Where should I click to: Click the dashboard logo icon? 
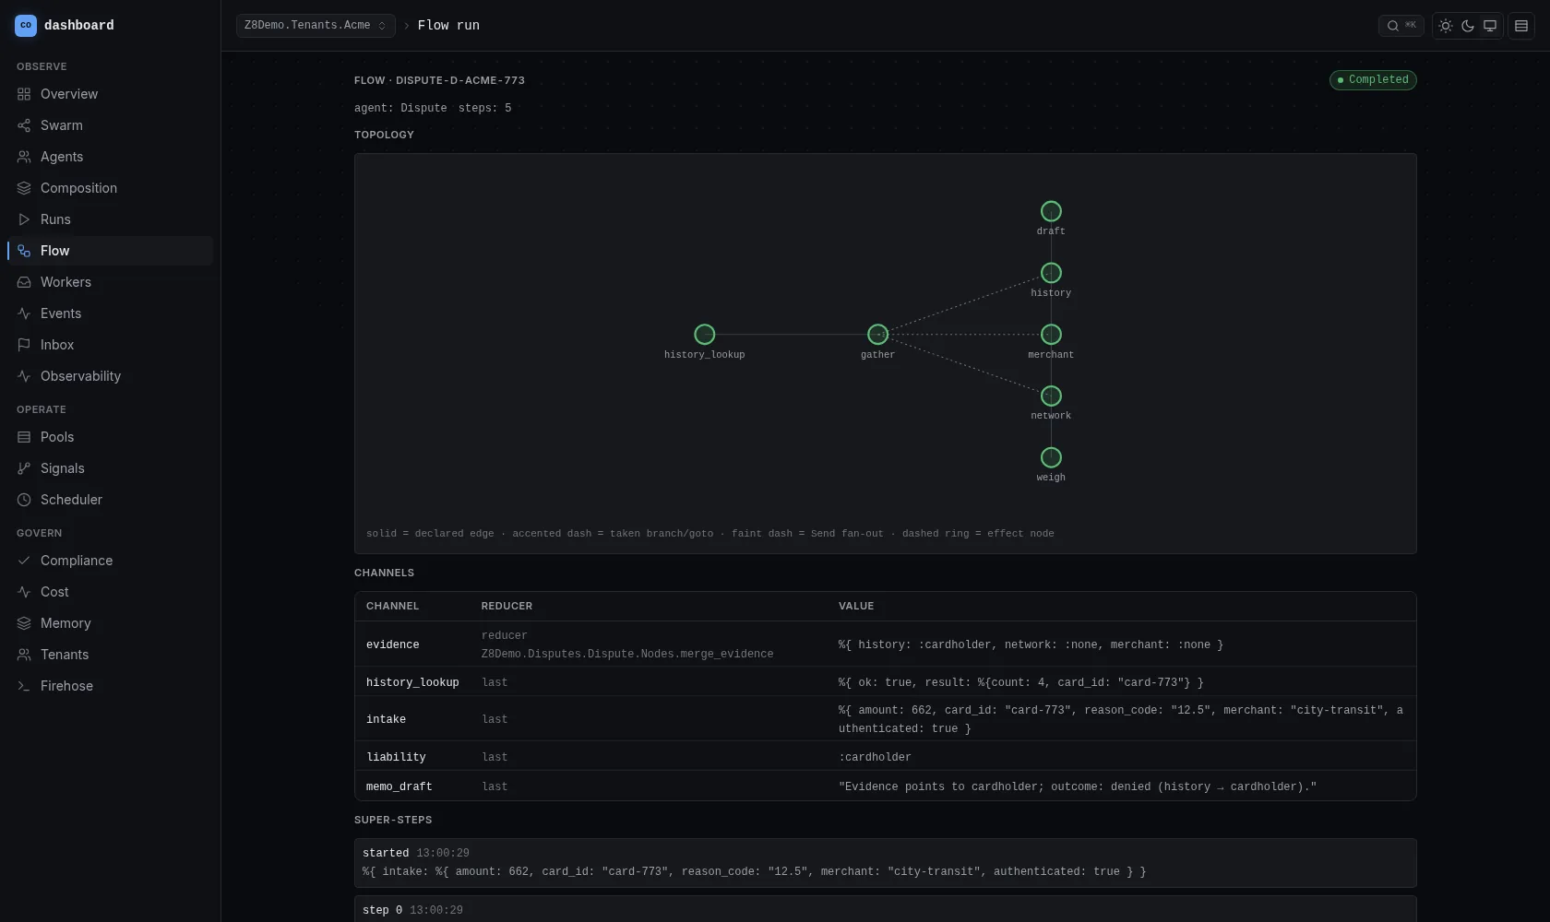[26, 26]
